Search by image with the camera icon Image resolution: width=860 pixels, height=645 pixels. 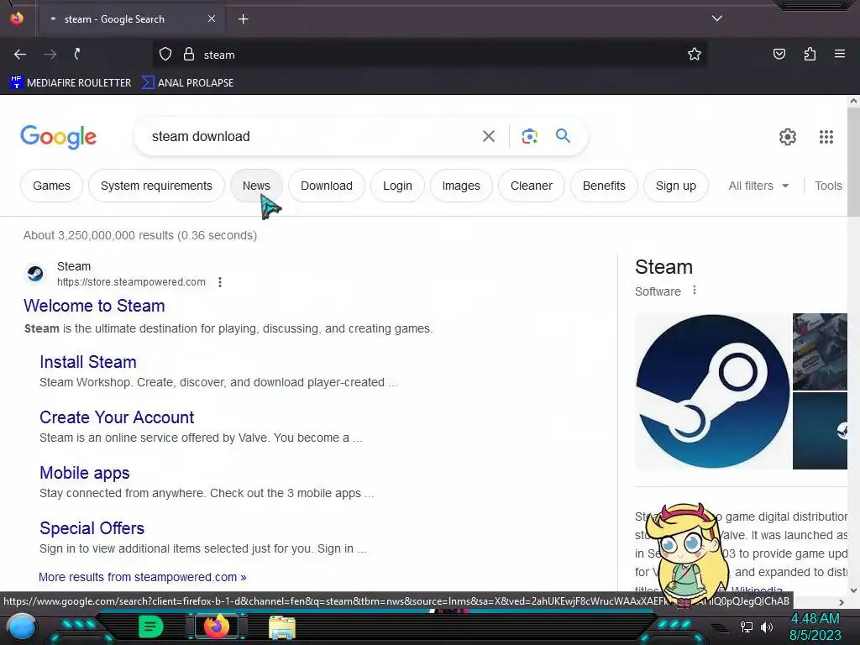(529, 136)
